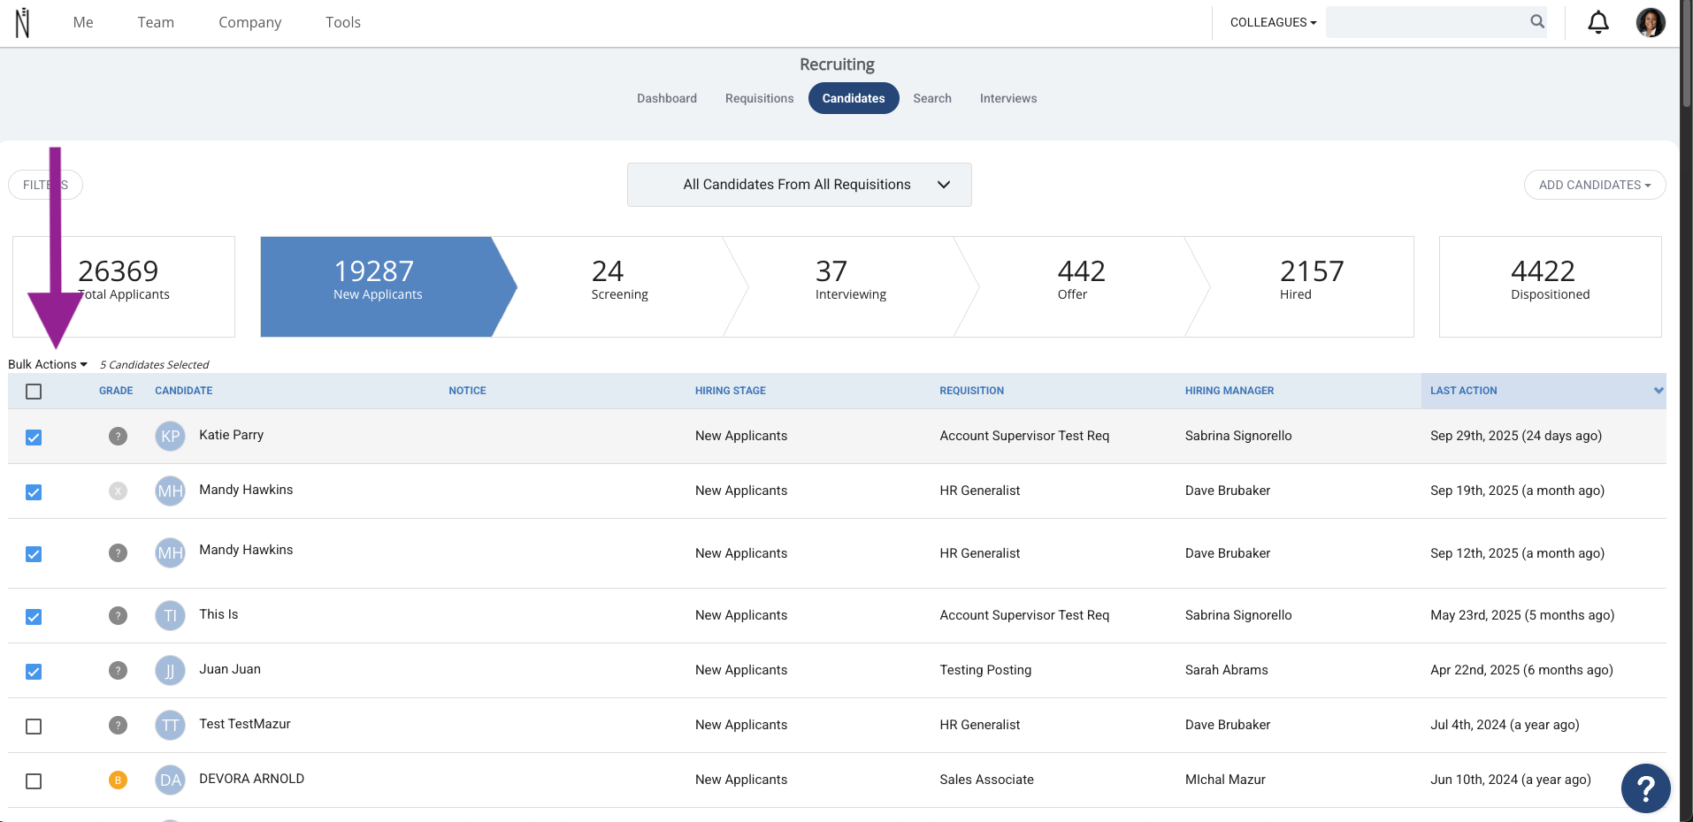Open the Juan Juan candidate link
The width and height of the screenshot is (1693, 822).
pyautogui.click(x=230, y=669)
